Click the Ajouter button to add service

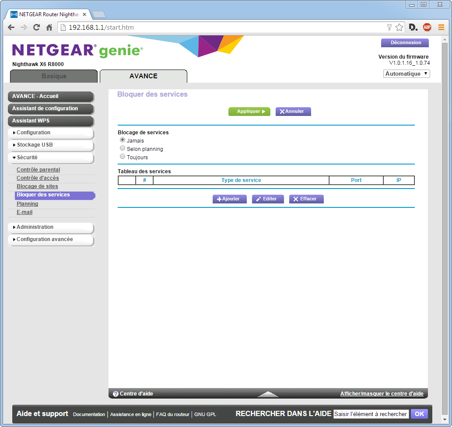(x=229, y=199)
